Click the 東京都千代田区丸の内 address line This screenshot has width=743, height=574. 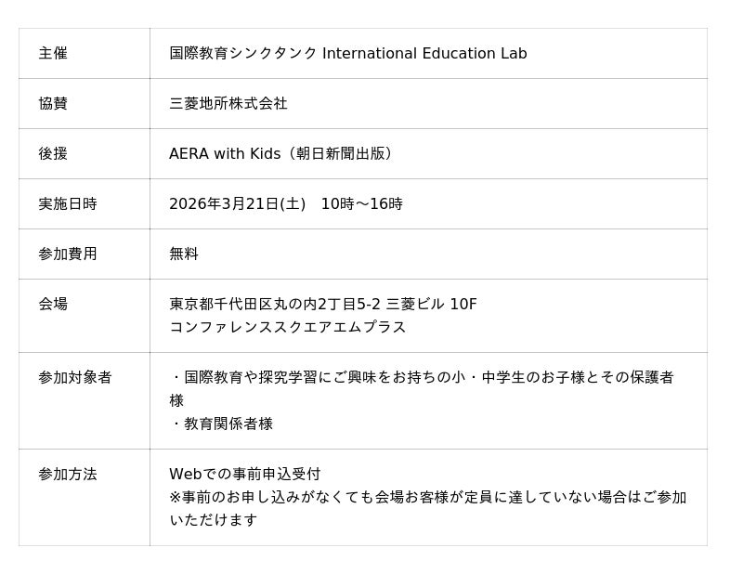322,305
